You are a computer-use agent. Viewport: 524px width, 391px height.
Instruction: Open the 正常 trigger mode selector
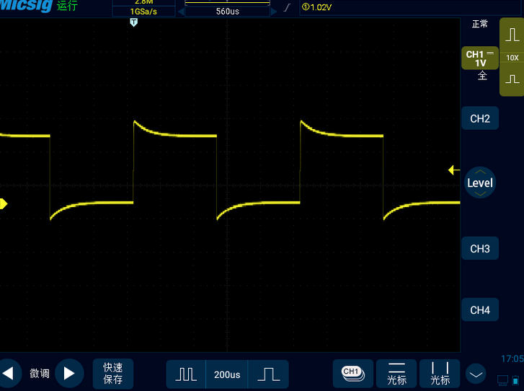[480, 24]
